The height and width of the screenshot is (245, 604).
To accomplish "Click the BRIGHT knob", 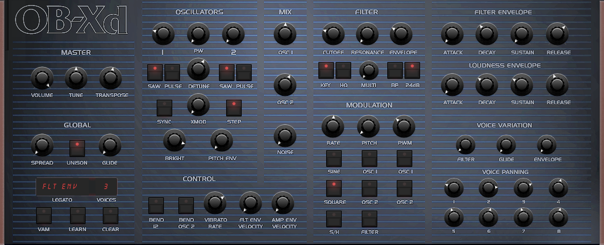I will (174, 140).
